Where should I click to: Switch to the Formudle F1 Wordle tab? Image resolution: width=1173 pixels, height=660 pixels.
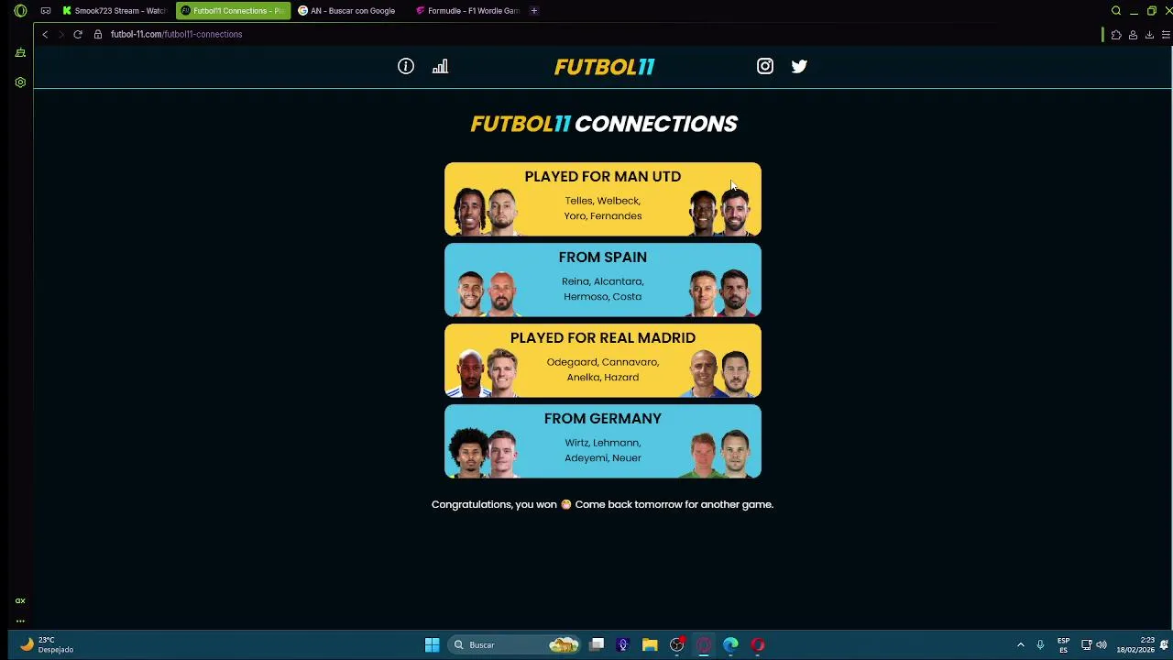click(467, 11)
